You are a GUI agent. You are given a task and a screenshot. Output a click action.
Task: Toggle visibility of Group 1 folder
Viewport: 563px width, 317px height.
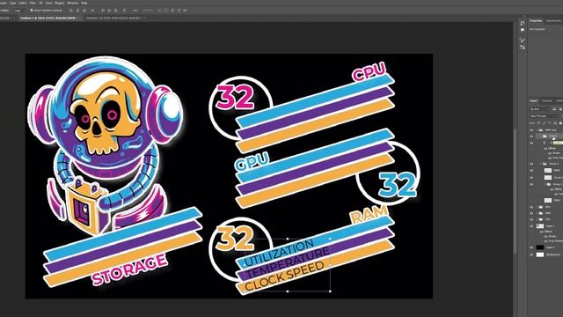[x=531, y=164]
